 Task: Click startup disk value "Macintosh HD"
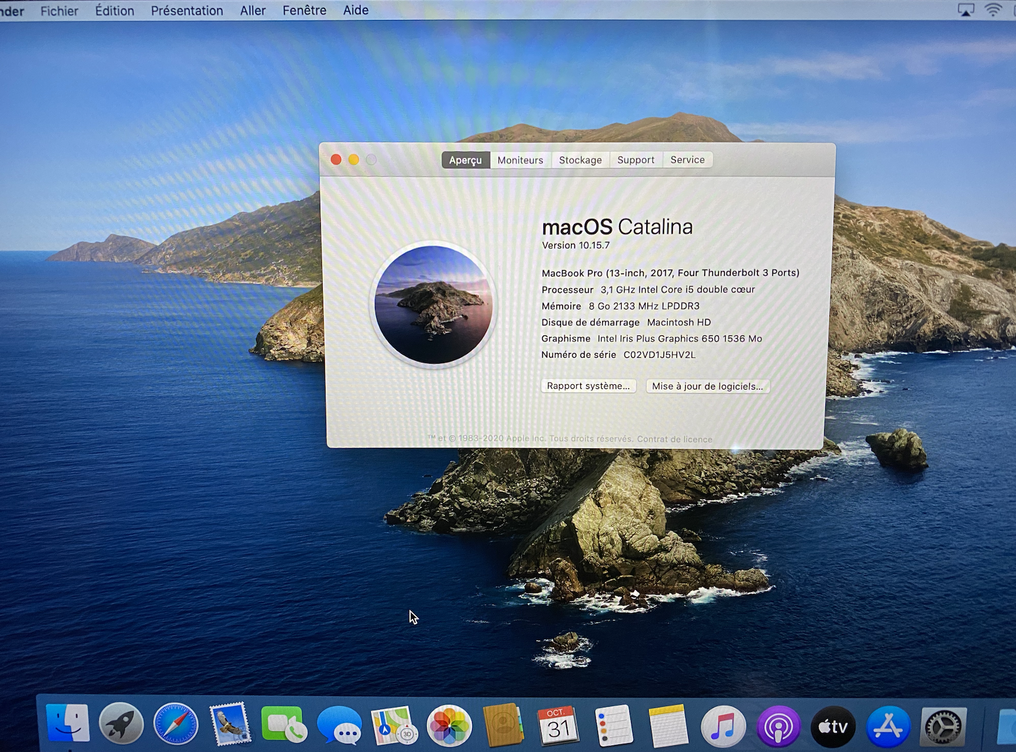[679, 322]
